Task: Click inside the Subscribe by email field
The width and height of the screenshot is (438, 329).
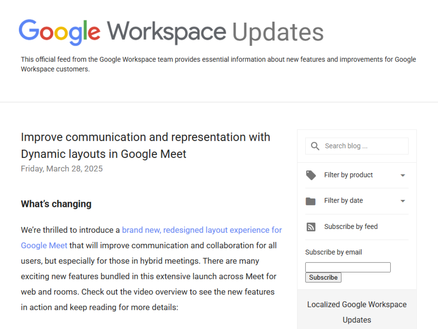Action: 348,267
